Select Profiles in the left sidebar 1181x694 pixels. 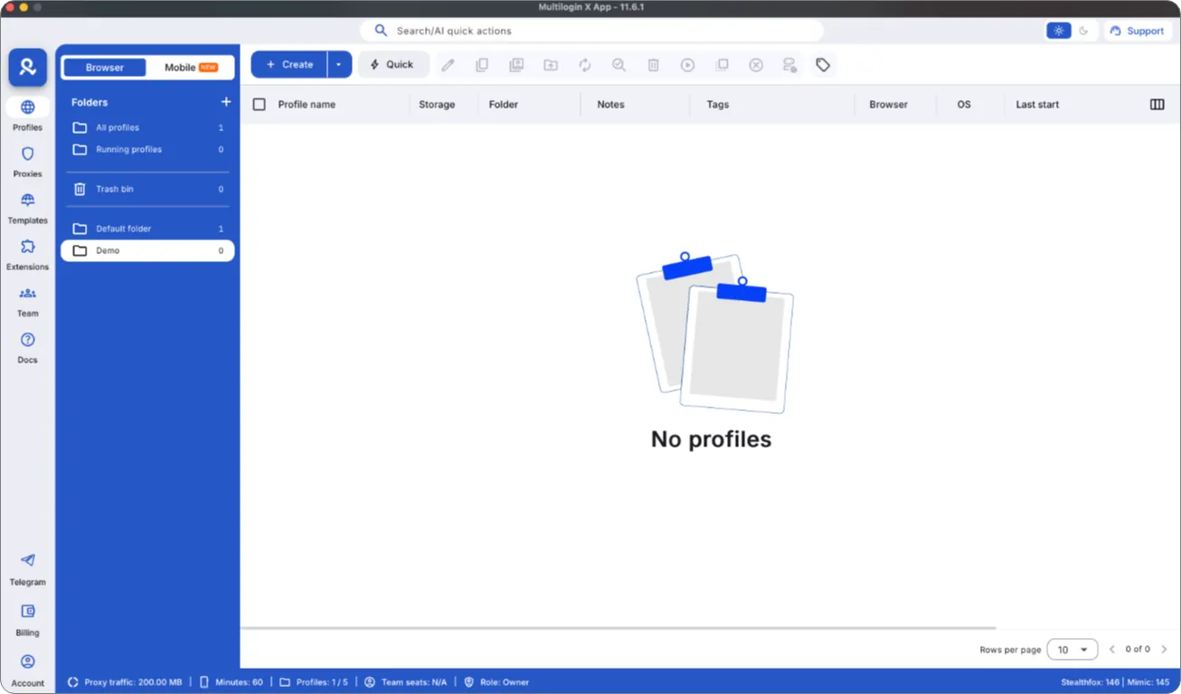tap(27, 115)
